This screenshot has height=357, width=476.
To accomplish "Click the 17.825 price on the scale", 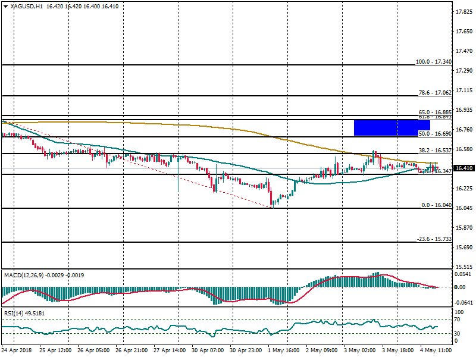I will 464,12.
